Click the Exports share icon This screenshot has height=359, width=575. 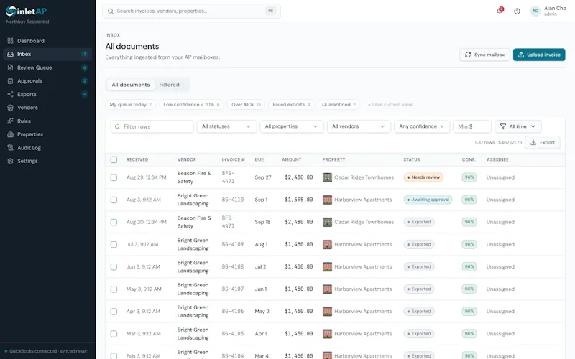(x=10, y=94)
